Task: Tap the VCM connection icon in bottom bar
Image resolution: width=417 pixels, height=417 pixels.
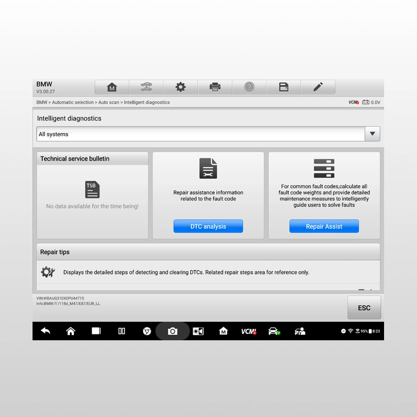Action: pyautogui.click(x=249, y=331)
